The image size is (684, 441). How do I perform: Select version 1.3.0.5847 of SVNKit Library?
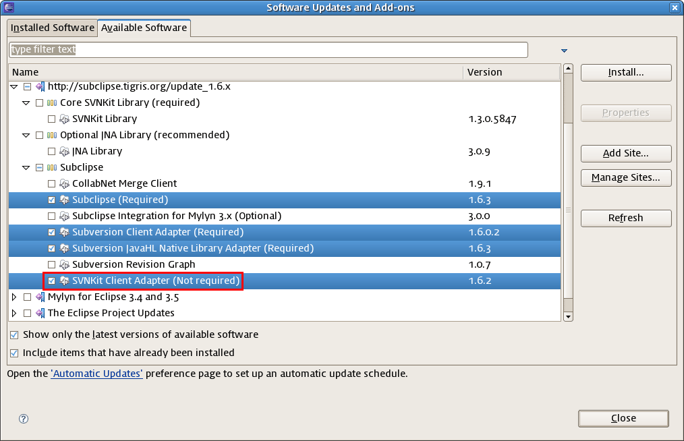[x=492, y=119]
